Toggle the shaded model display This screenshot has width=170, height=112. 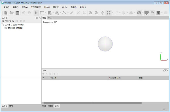click(x=124, y=13)
